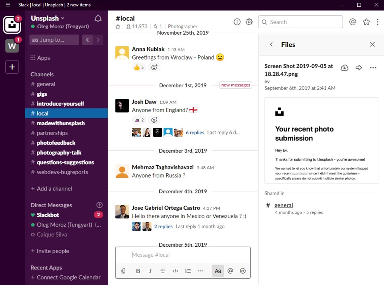Image resolution: width=384 pixels, height=285 pixels.
Task: Toggle italic formatting in composer
Action: click(x=150, y=271)
